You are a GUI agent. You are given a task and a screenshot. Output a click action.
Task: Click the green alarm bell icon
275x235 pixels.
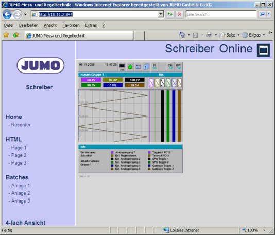pos(130,67)
